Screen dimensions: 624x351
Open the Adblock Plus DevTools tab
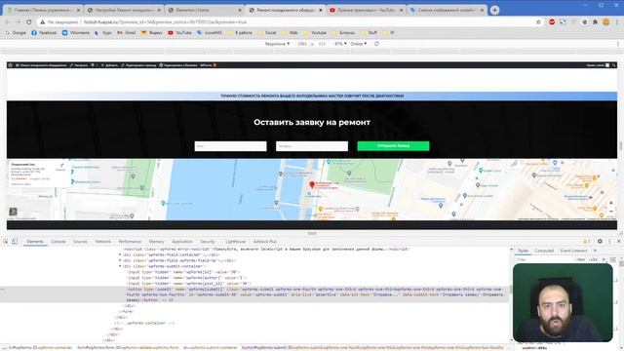pos(264,242)
